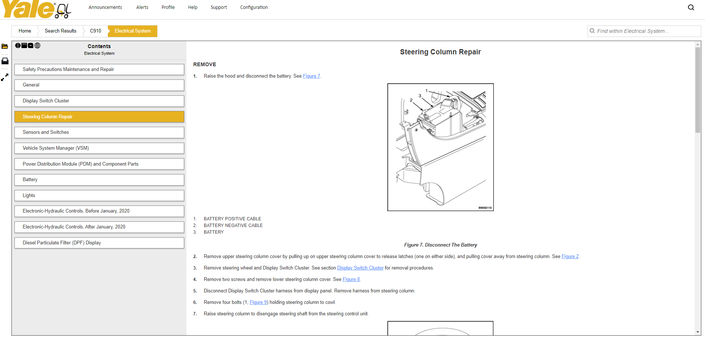The width and height of the screenshot is (705, 339).
Task: Click the BATTERY POSITIVE CABLE legend line
Action: [x=232, y=219]
